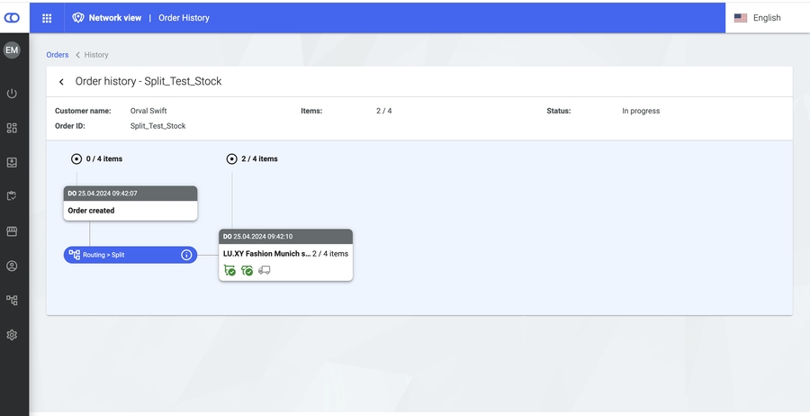
Task: Open the inbox download sidebar icon
Action: [12, 163]
